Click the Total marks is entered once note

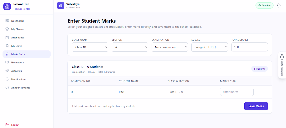[103, 106]
